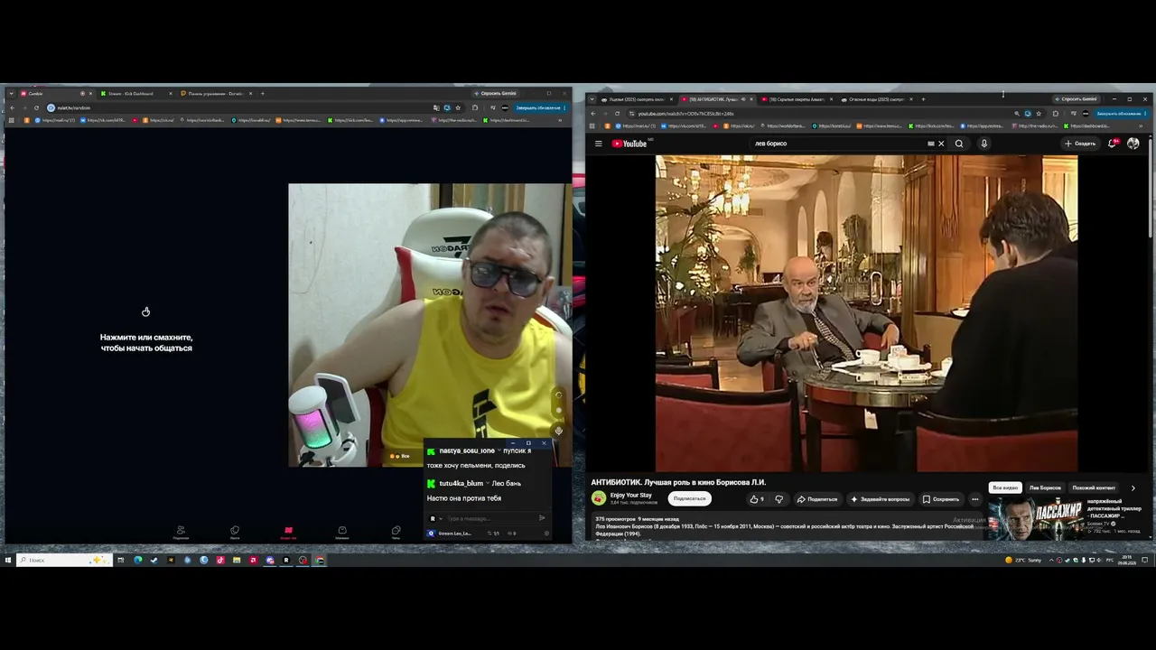The width and height of the screenshot is (1156, 650).
Task: Select the first tab in the left browser
Action: 56,94
